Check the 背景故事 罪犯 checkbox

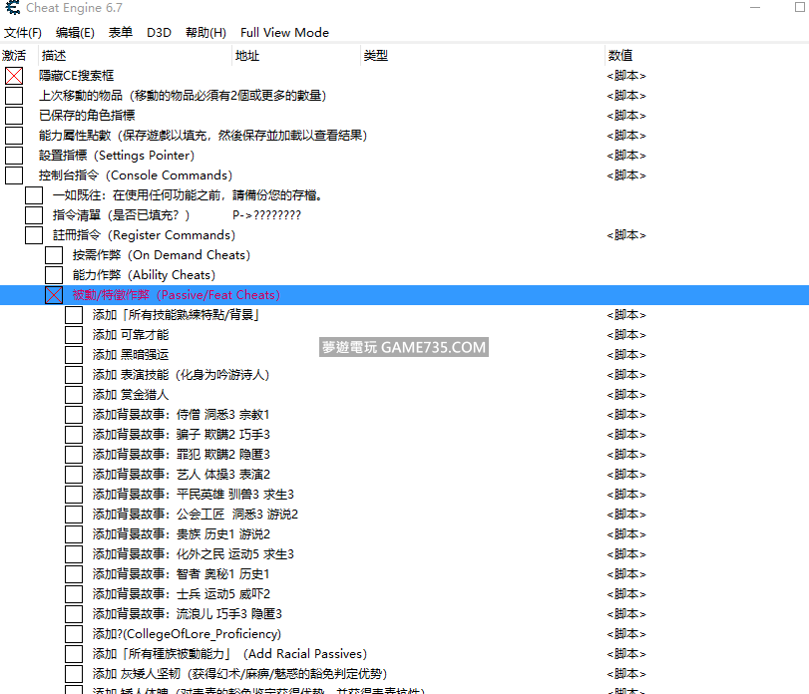tap(74, 455)
